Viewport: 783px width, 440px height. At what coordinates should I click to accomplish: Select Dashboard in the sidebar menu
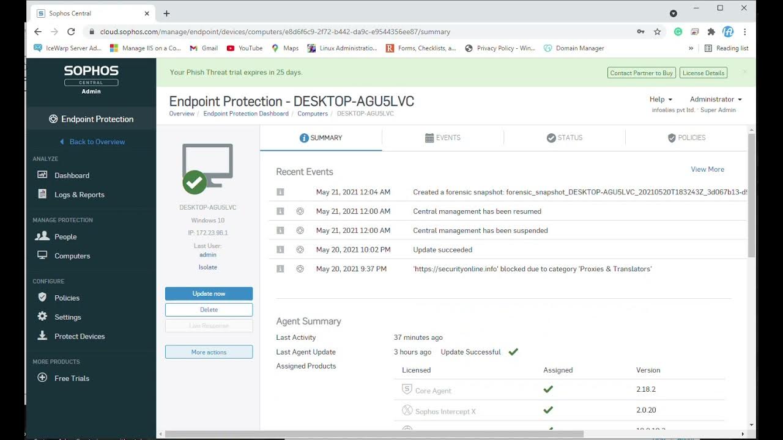coord(72,175)
